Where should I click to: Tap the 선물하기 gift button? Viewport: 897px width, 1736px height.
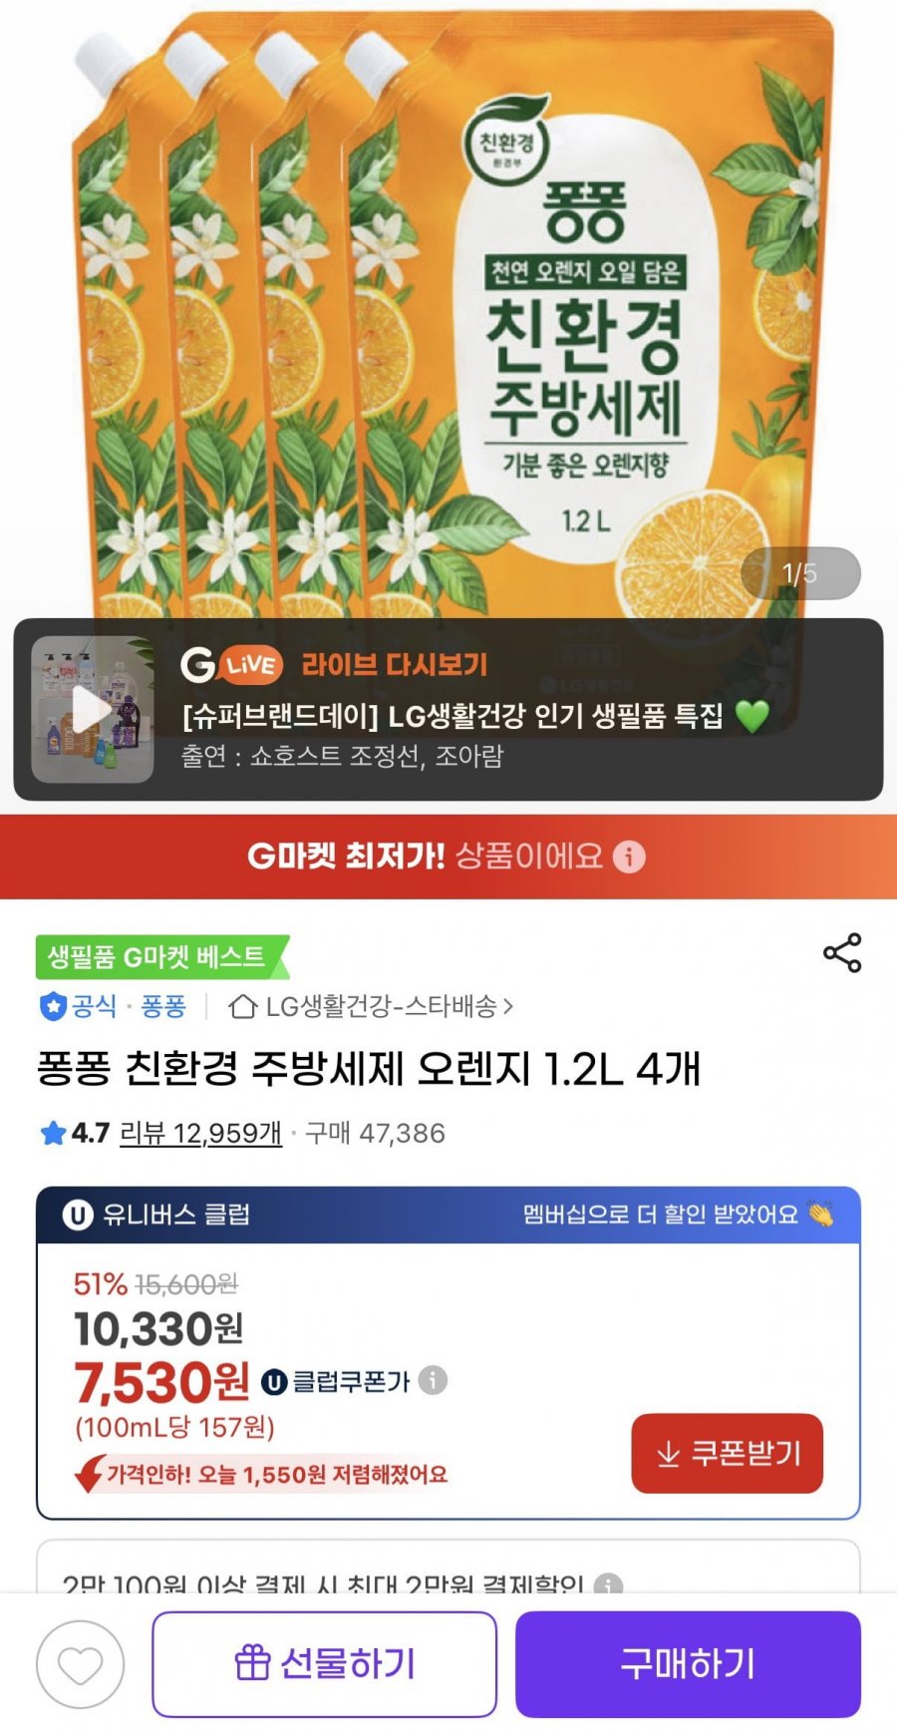(325, 1664)
